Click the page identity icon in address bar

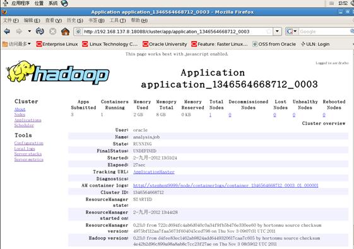78,32
